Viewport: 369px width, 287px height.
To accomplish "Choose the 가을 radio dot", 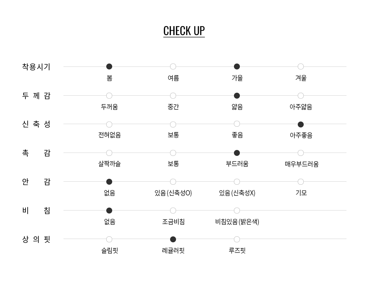I will click(237, 66).
